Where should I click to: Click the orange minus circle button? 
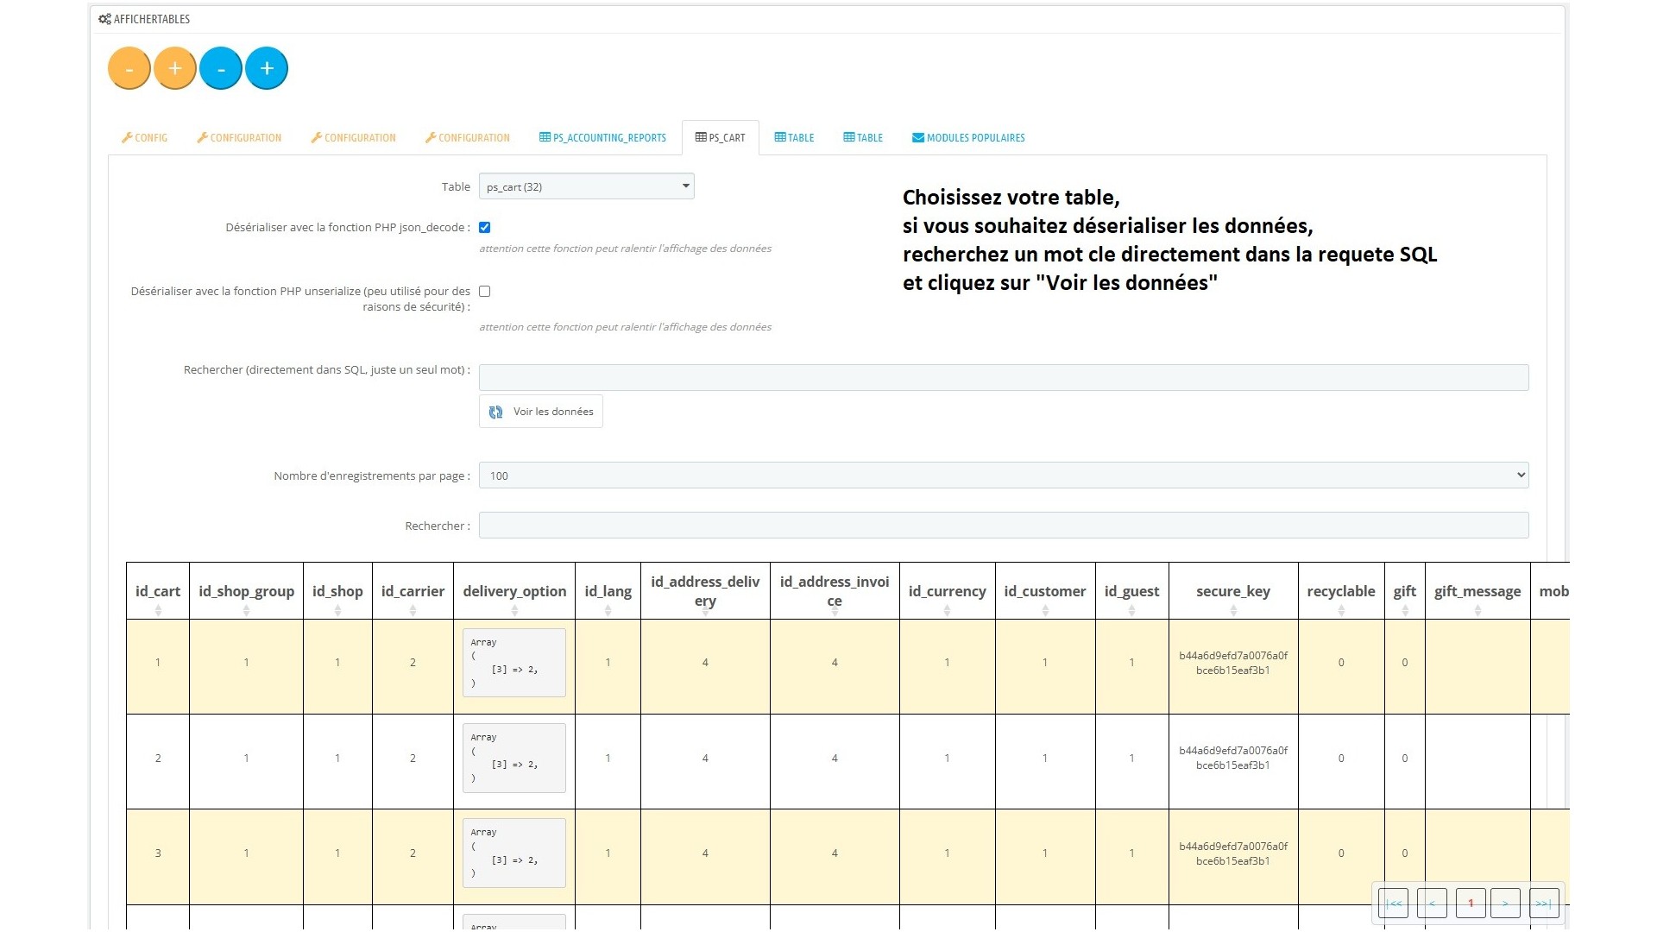(x=129, y=68)
